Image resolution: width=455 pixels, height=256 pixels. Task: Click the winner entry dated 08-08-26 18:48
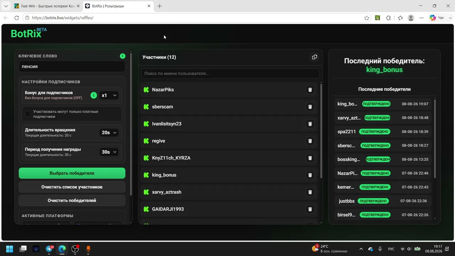[x=382, y=118]
